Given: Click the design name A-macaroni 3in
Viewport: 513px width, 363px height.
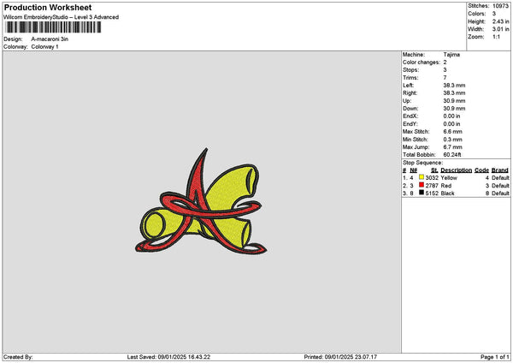Looking at the screenshot, I should pyautogui.click(x=50, y=39).
